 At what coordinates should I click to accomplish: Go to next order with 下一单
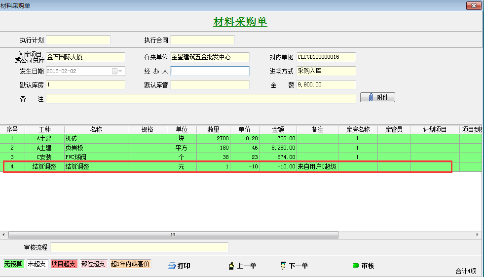pyautogui.click(x=294, y=266)
